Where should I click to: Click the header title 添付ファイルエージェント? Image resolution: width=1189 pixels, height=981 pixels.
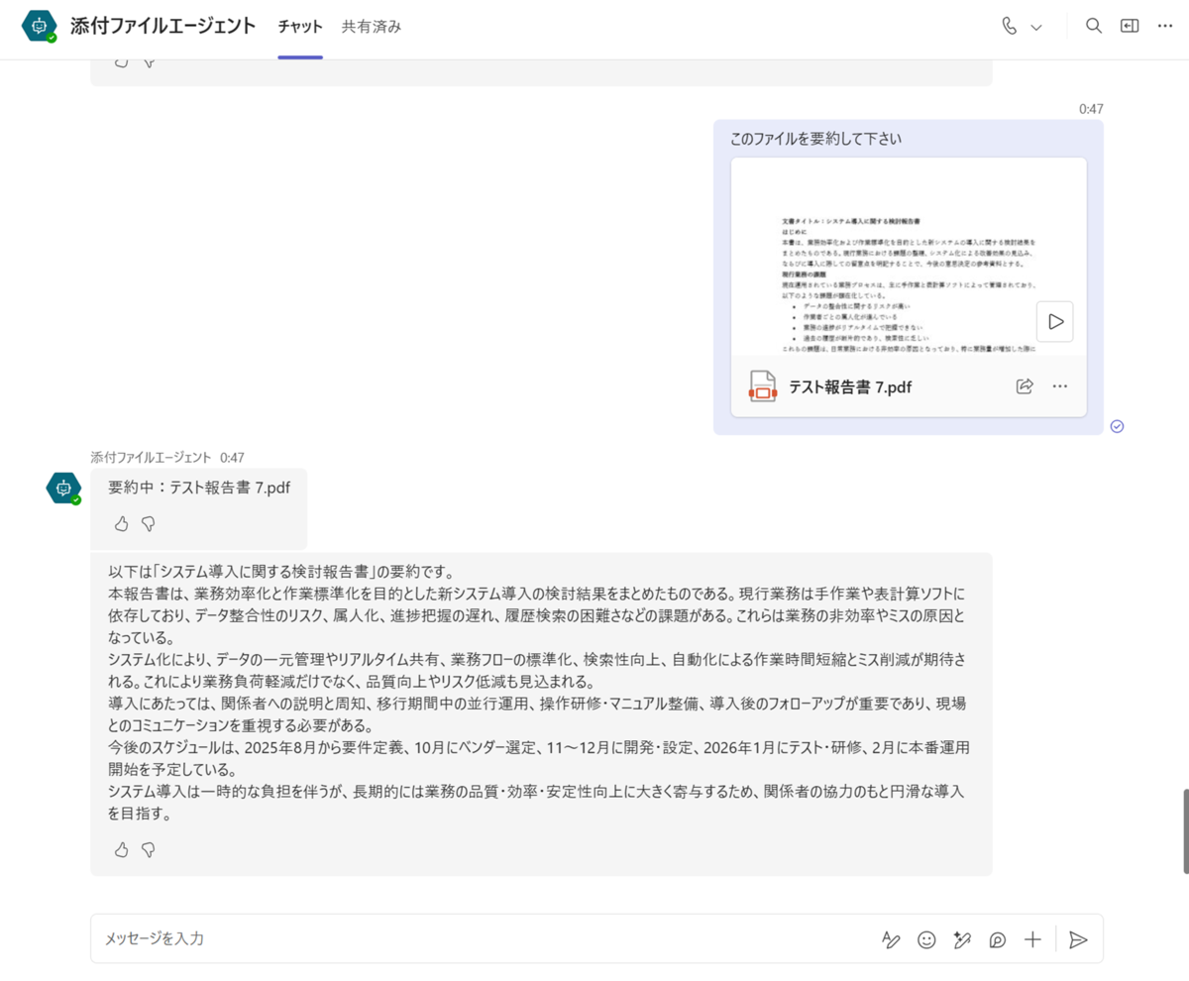click(x=163, y=27)
